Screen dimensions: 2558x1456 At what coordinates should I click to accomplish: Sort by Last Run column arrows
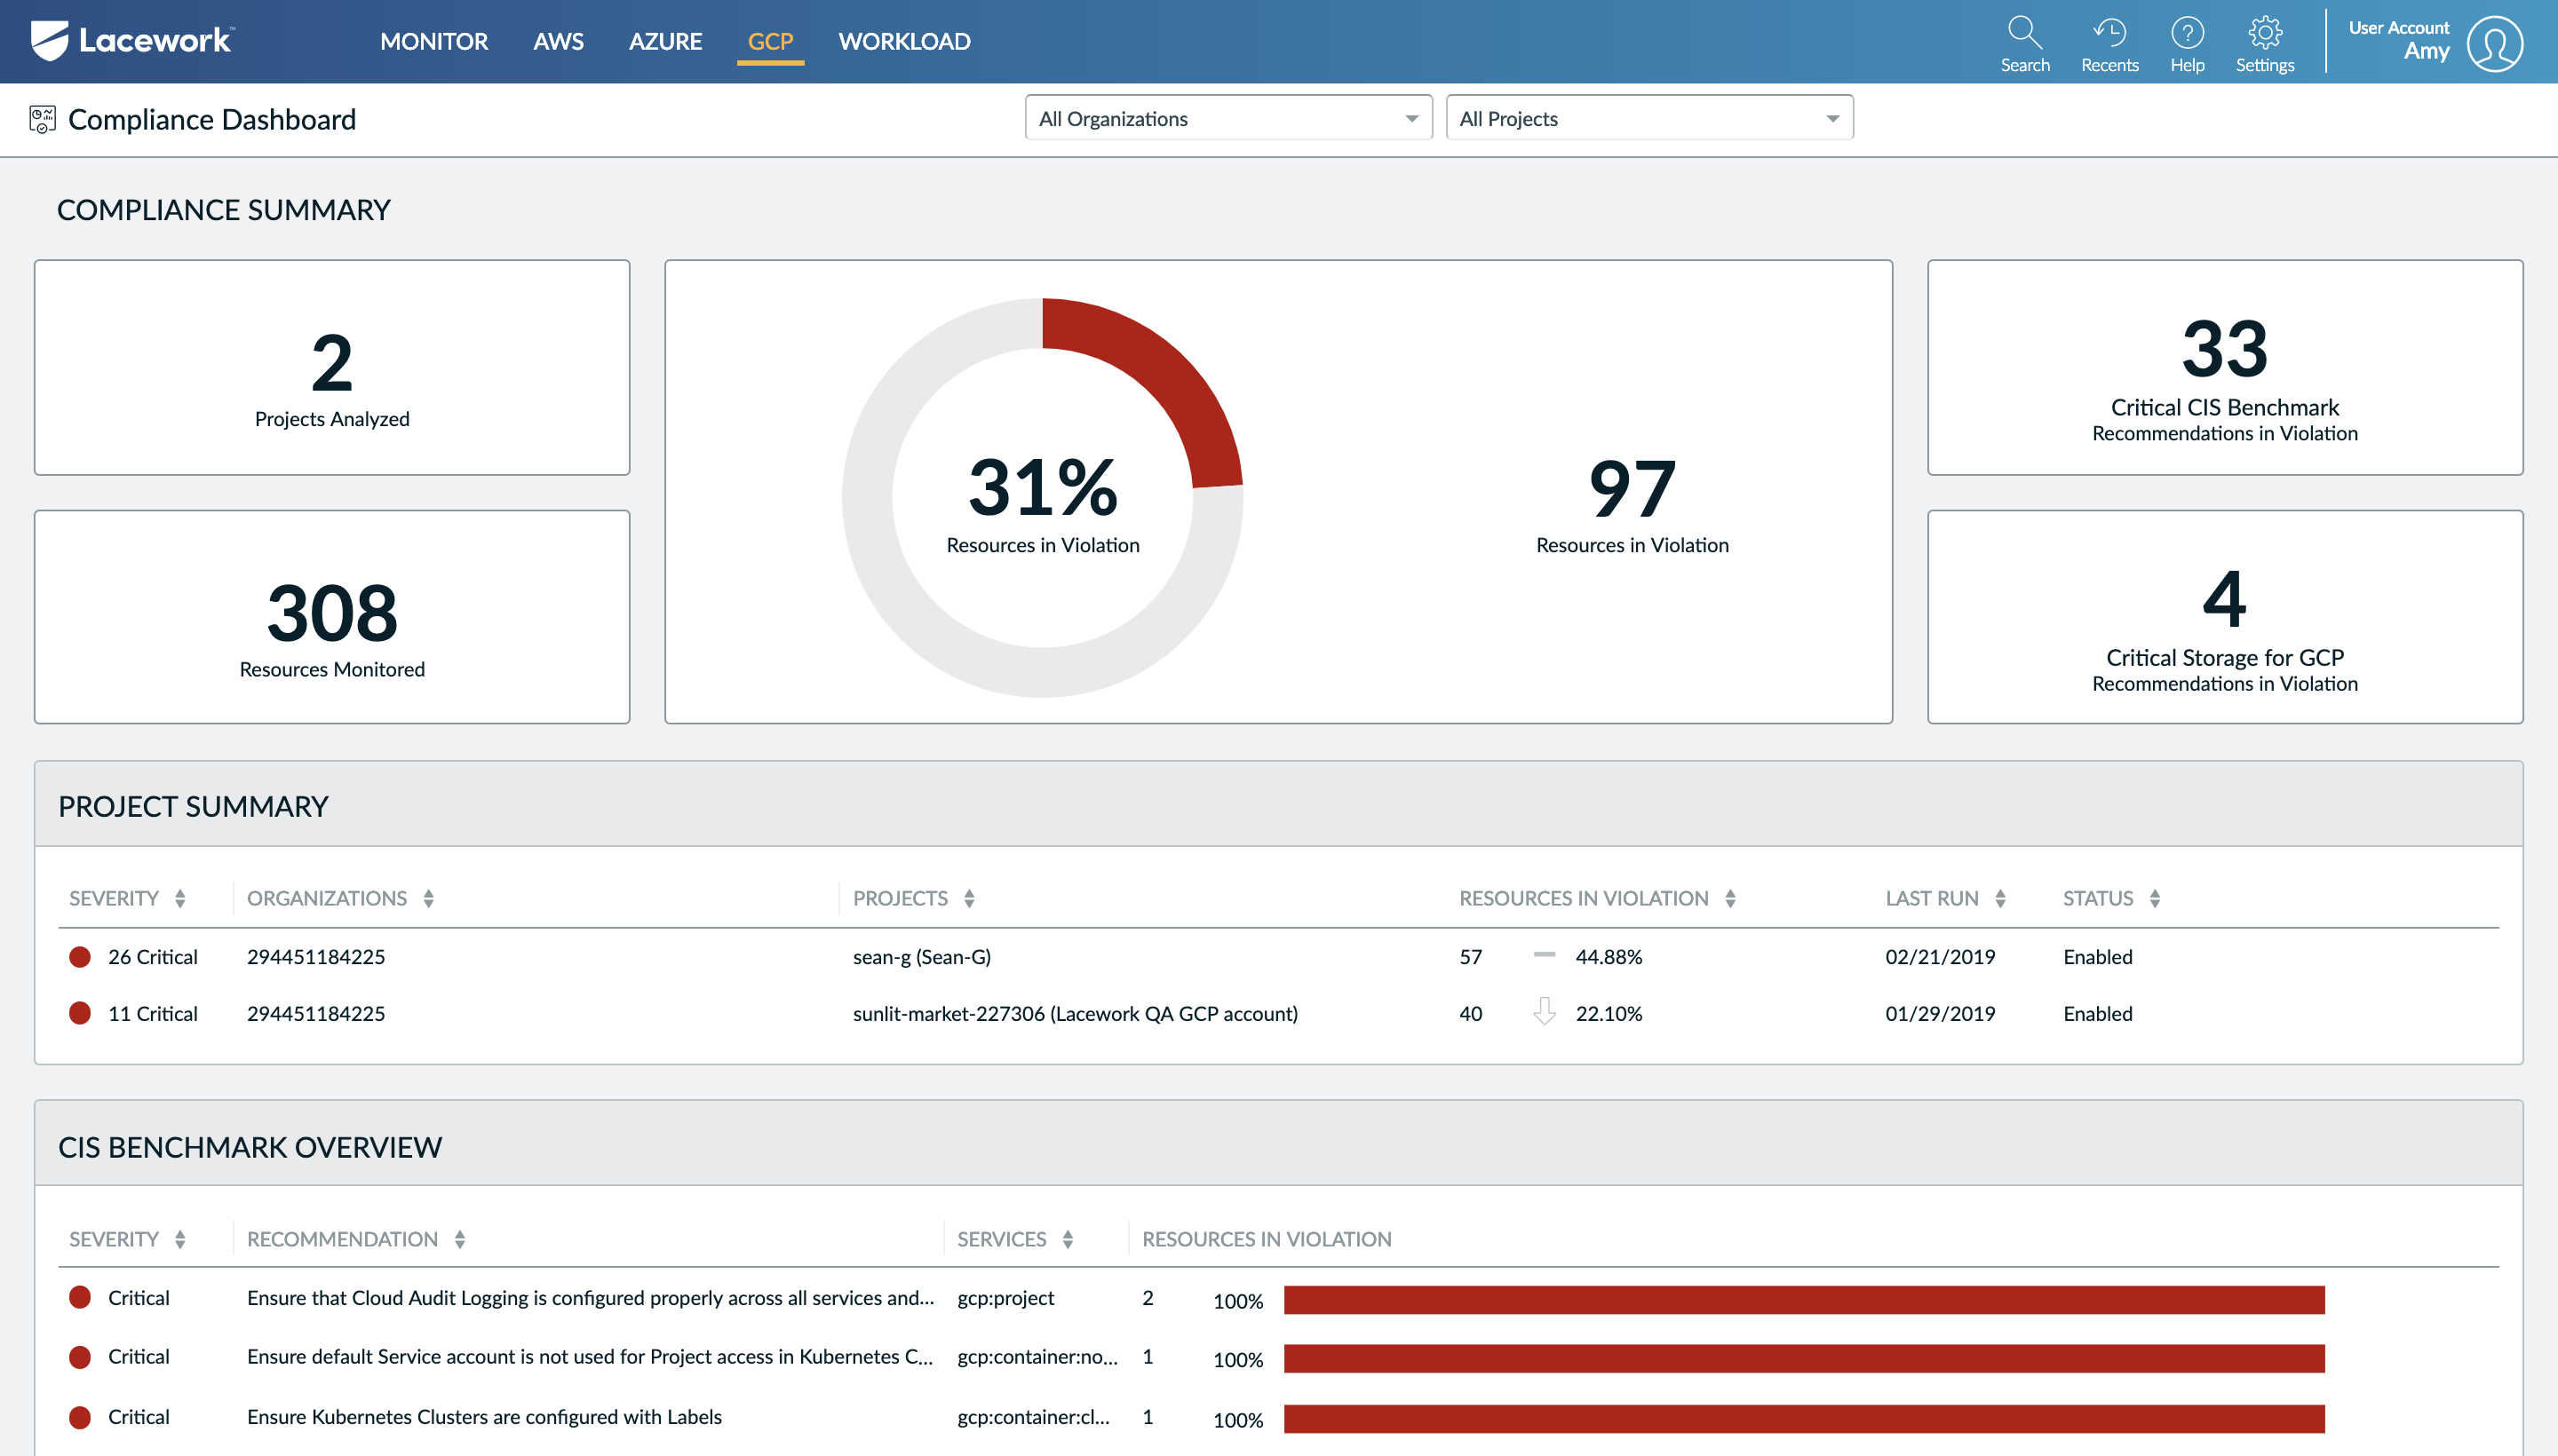[2000, 898]
